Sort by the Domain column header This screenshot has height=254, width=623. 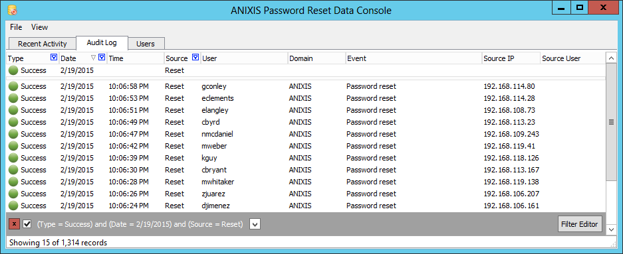click(x=316, y=58)
